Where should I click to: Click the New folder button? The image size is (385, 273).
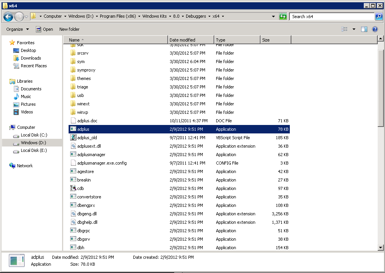(x=69, y=29)
